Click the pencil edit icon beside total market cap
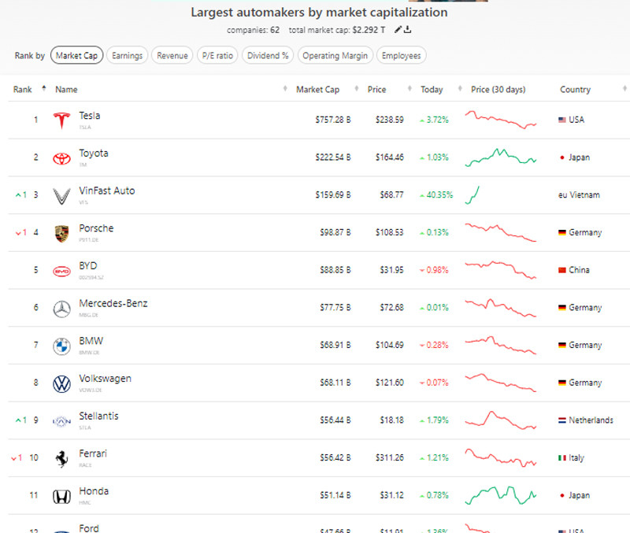Screen dimensions: 630x533 pyautogui.click(x=398, y=30)
